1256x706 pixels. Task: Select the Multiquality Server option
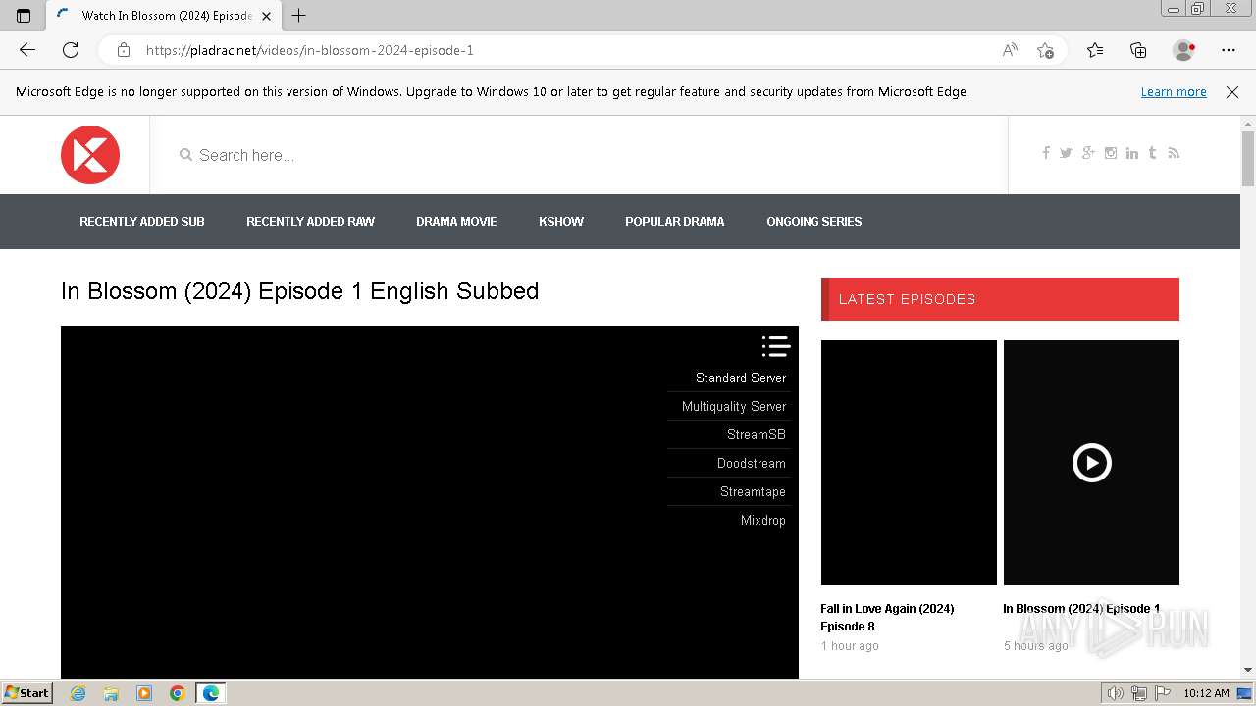click(729, 406)
